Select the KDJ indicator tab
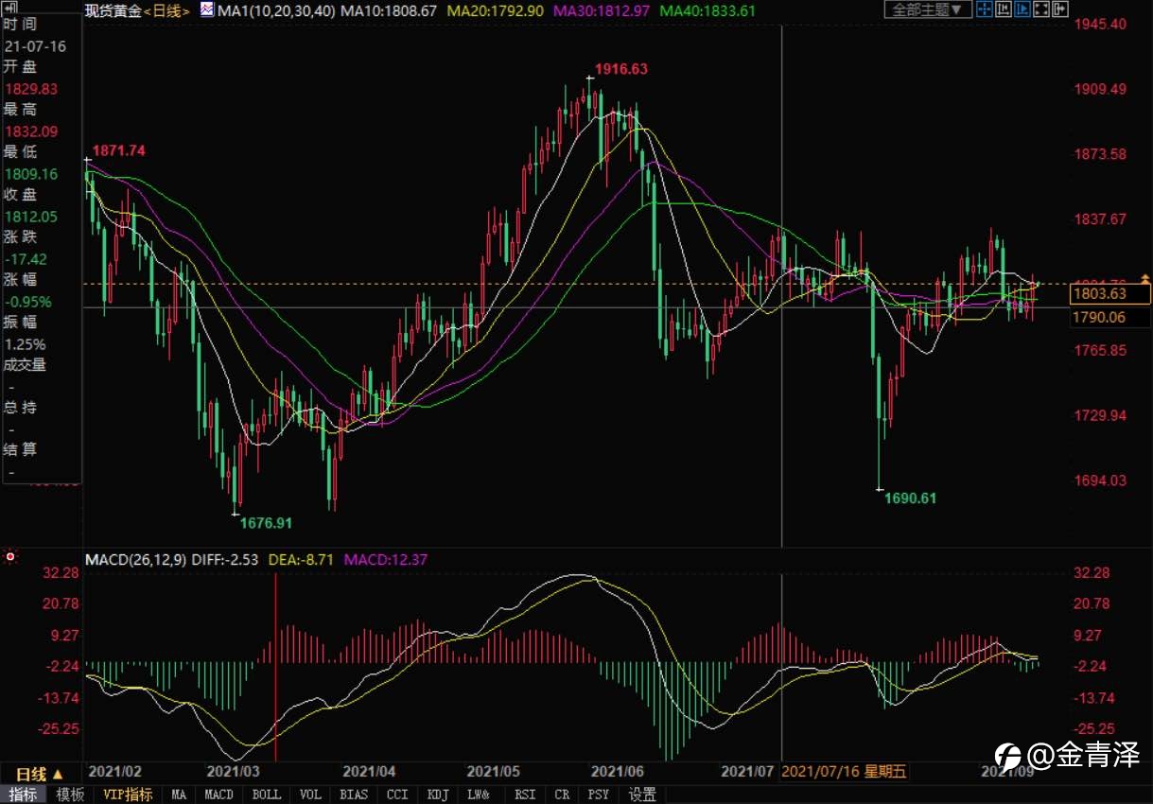 point(438,795)
